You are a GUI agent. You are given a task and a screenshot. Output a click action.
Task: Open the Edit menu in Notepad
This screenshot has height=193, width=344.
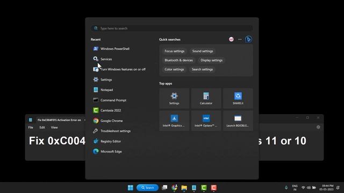point(42,128)
